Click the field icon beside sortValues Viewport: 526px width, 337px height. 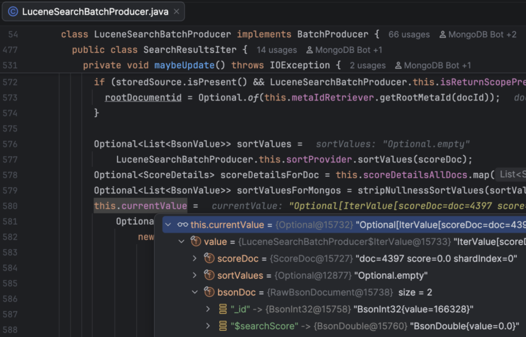click(x=209, y=275)
